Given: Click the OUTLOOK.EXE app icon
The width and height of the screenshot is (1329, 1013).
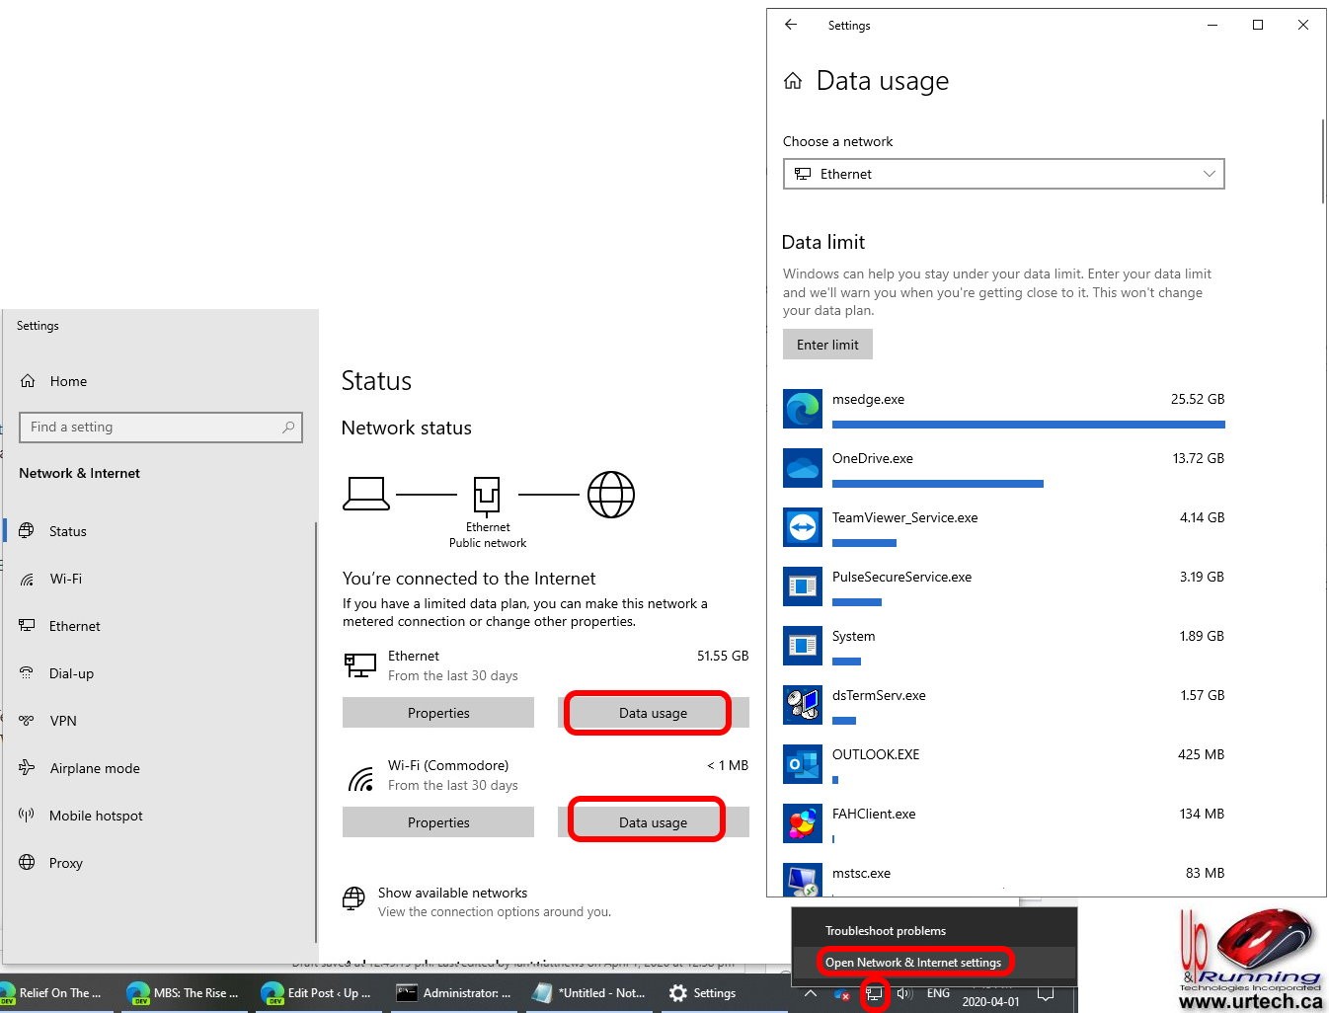Looking at the screenshot, I should click(x=803, y=764).
